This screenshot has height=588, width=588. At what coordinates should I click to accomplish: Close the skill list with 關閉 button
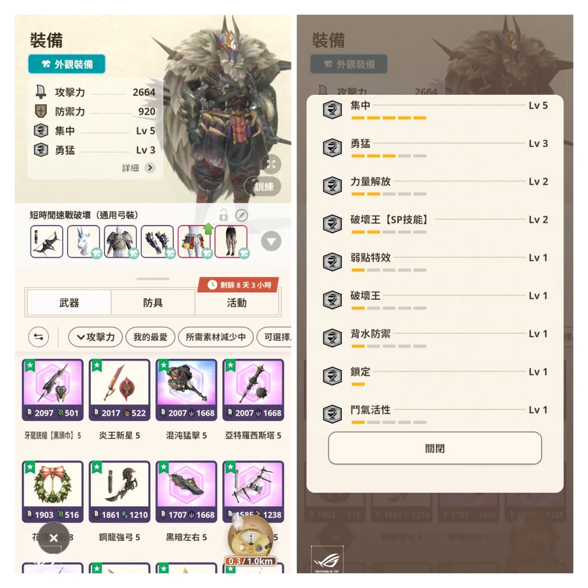pyautogui.click(x=434, y=448)
